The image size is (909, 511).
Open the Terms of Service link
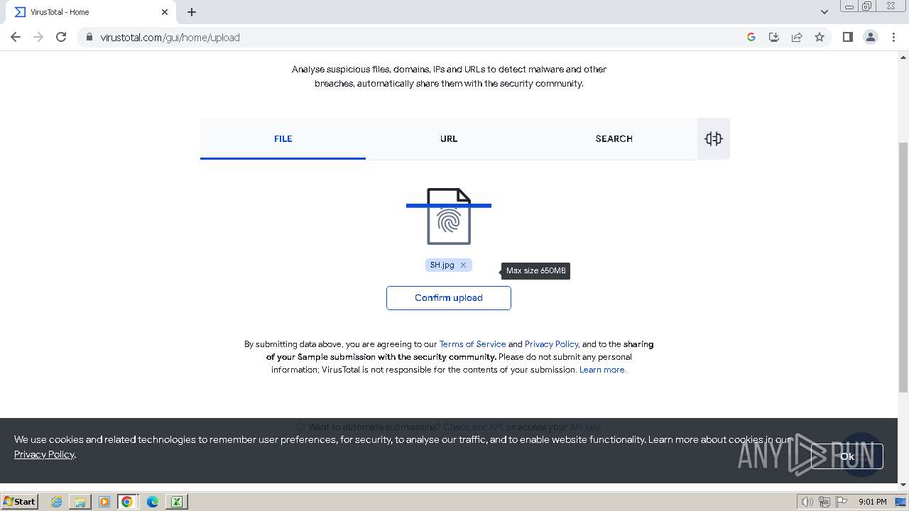point(472,344)
